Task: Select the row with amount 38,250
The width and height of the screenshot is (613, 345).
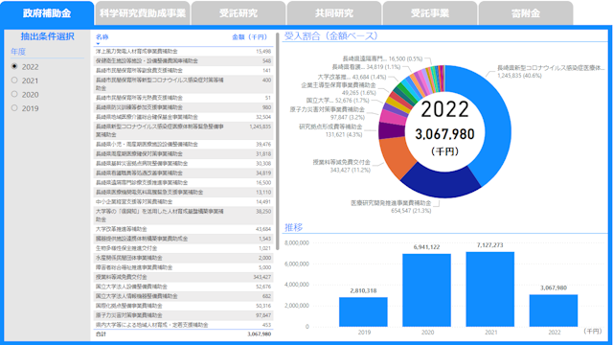Action: (183, 216)
